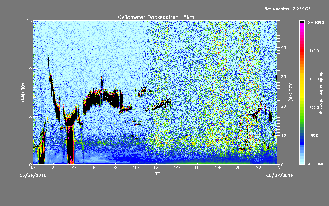Click the "AGL (kft)" right axis label
The width and height of the screenshot is (329, 206).
pyautogui.click(x=290, y=92)
